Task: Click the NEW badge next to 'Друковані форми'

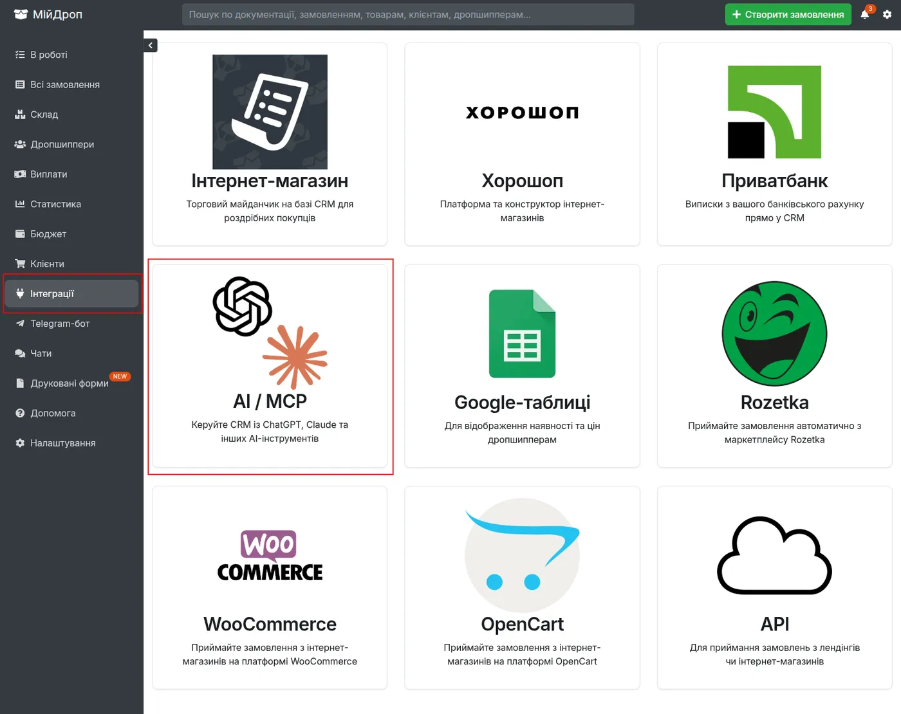Action: 120,376
